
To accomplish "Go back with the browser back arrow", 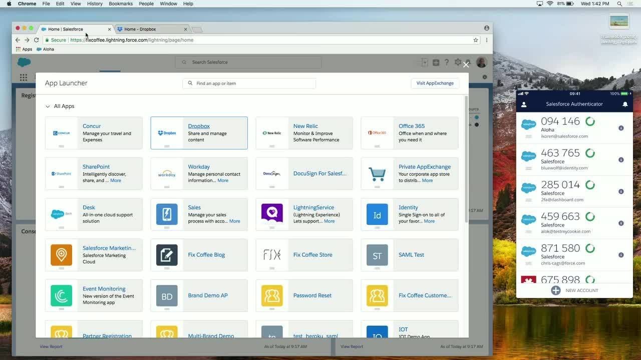I will [18, 40].
